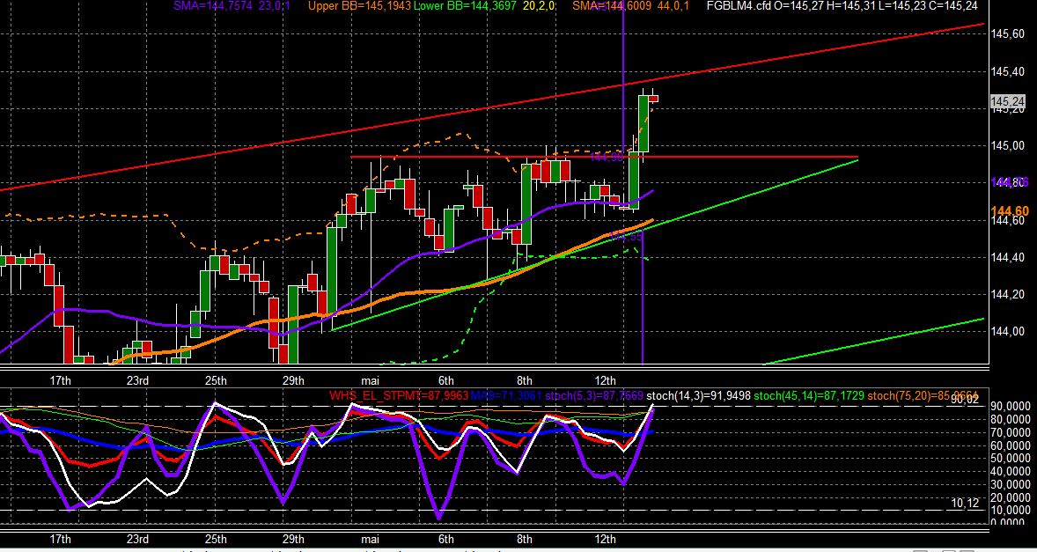1037x552 pixels.
Task: Select the Upper BB=145,1943 label
Action: 360,6
